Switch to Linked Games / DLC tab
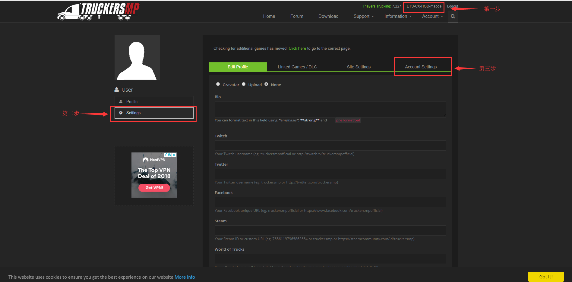Image resolution: width=572 pixels, height=282 pixels. [297, 67]
